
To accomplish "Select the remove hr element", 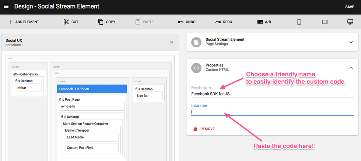I will click(92, 106).
